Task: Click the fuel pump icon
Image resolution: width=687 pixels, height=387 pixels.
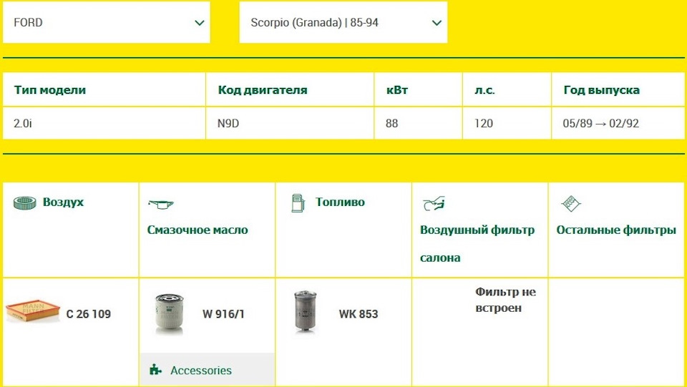Action: 298,203
